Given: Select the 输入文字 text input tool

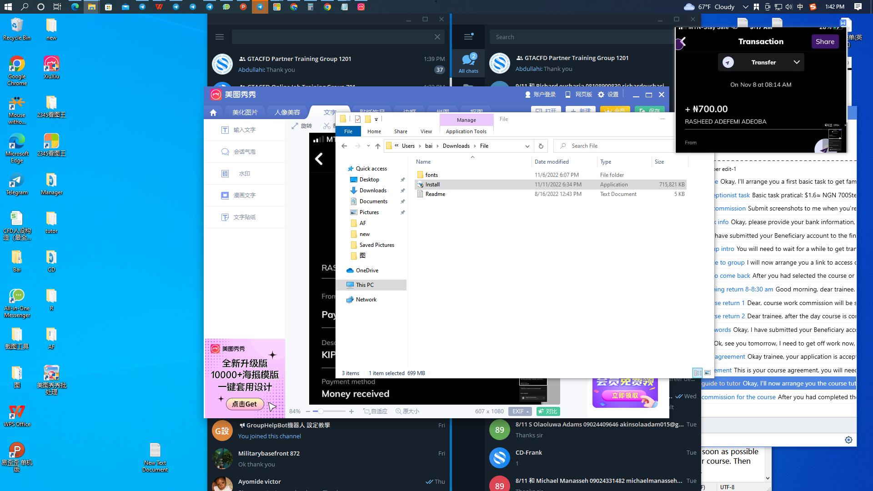Looking at the screenshot, I should pyautogui.click(x=244, y=130).
